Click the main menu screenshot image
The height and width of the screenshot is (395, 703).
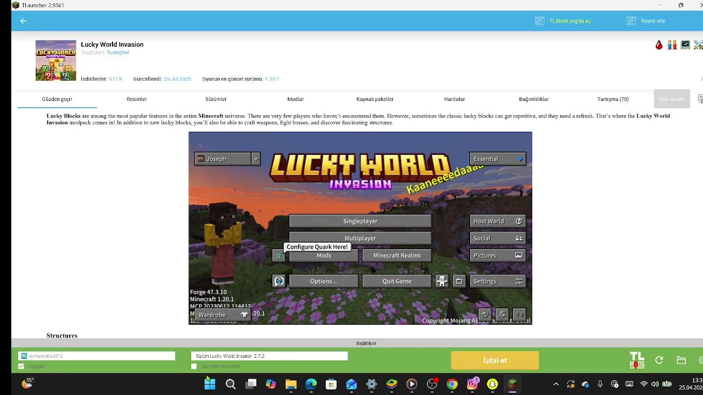(x=360, y=228)
